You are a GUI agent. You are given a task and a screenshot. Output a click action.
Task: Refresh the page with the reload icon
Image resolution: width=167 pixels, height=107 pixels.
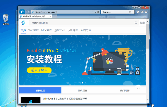98,12
